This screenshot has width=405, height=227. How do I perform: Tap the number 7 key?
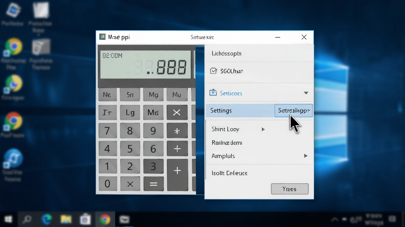coord(107,130)
